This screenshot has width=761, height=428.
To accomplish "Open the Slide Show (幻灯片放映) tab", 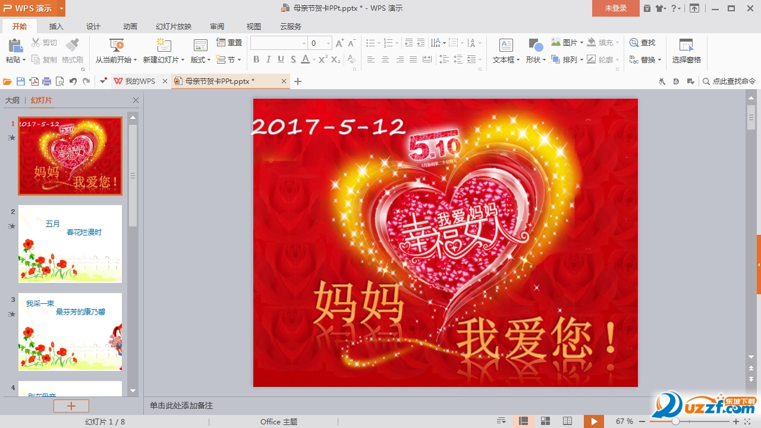I will [x=174, y=26].
